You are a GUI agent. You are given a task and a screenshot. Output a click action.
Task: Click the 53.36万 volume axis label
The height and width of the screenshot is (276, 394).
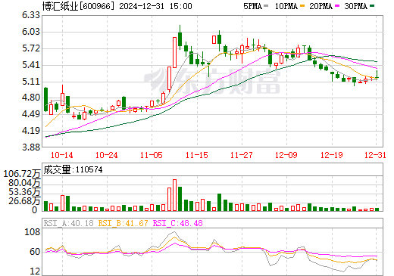pyautogui.click(x=24, y=192)
